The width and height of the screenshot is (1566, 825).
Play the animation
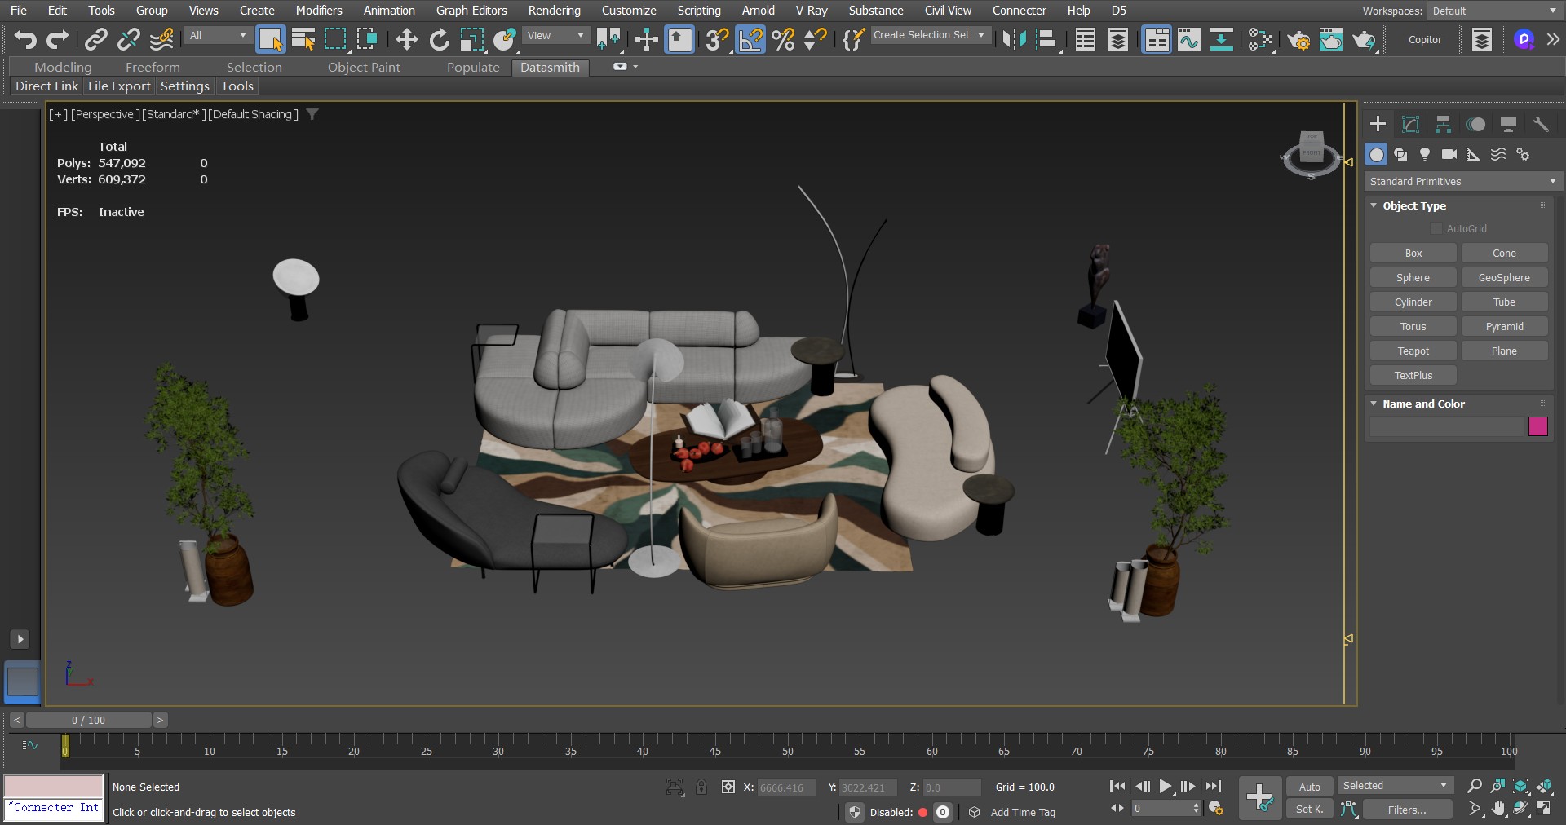[x=1166, y=787]
